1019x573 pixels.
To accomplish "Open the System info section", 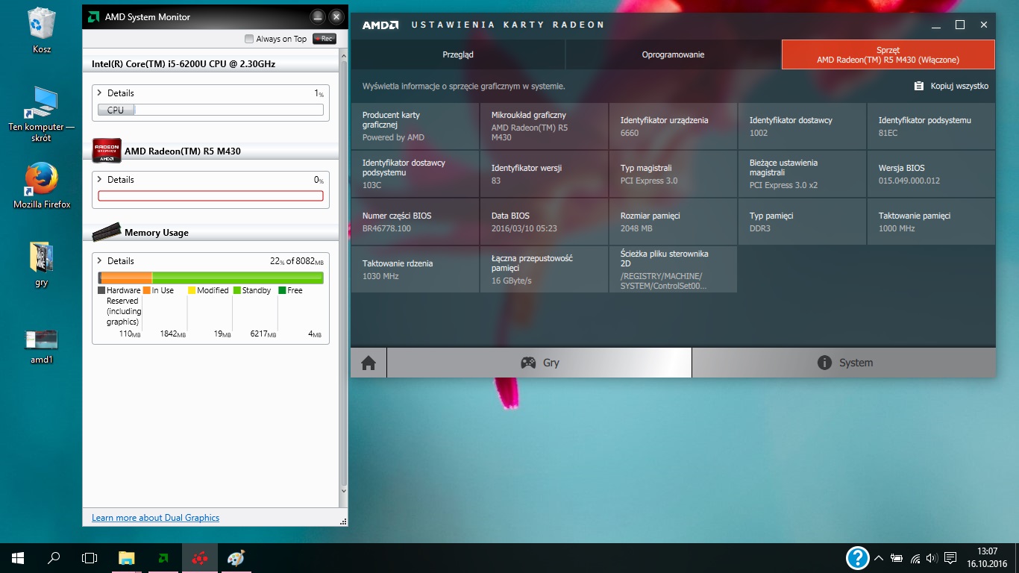I will coord(844,363).
